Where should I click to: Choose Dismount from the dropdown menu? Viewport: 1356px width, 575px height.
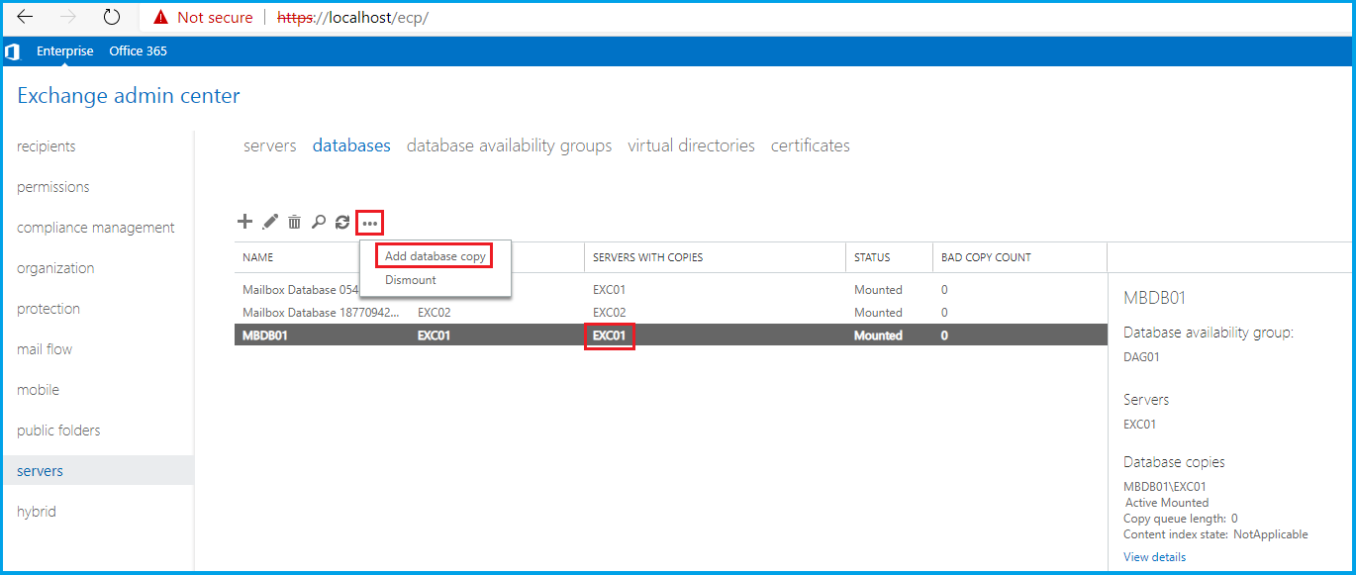click(411, 280)
